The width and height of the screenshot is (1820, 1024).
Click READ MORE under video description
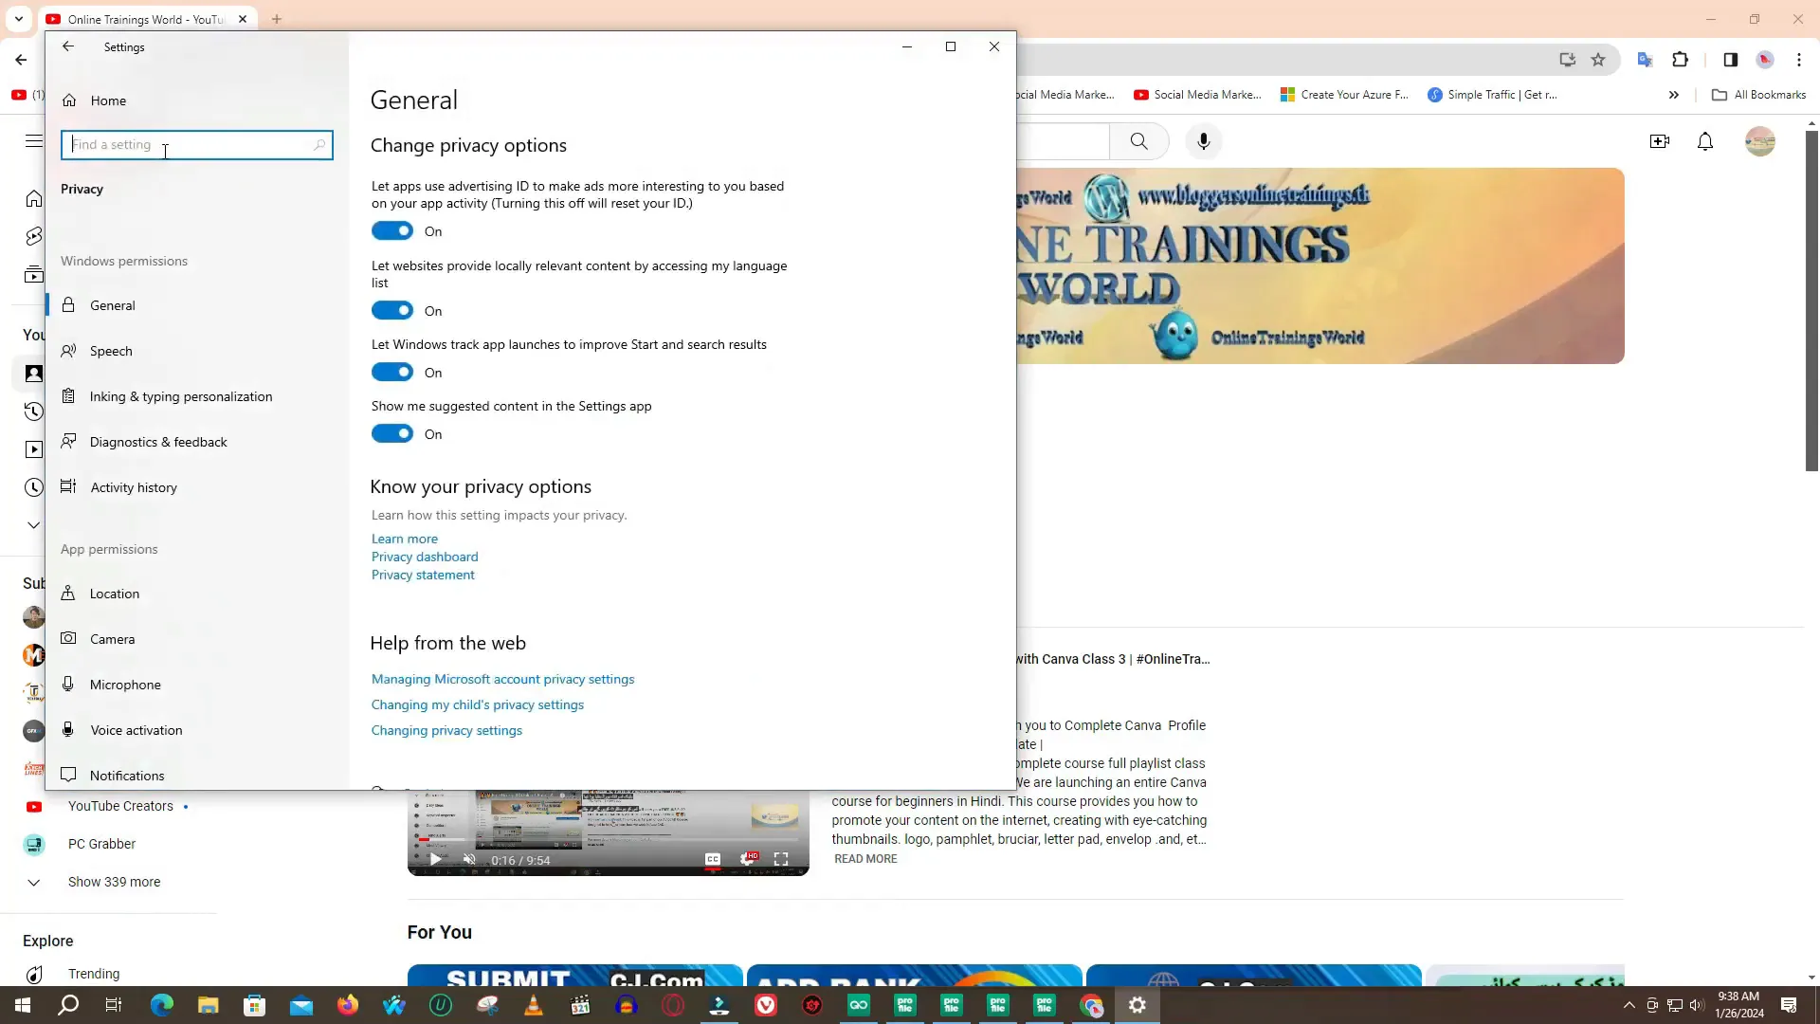(865, 859)
